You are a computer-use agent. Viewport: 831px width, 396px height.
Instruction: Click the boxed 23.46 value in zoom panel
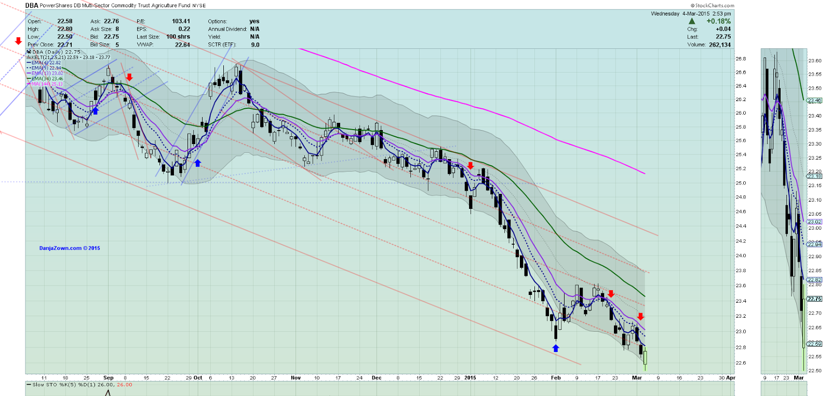coord(814,101)
